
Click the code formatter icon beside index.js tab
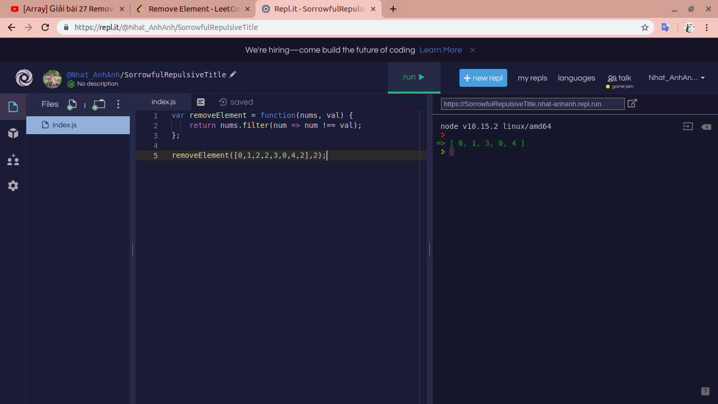[201, 102]
